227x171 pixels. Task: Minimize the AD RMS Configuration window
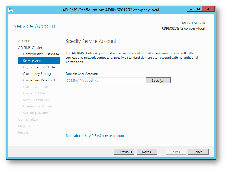coord(191,9)
